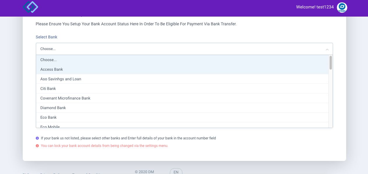The width and height of the screenshot is (368, 174).
Task: Click the © 2020 DM footer text
Action: click(144, 172)
